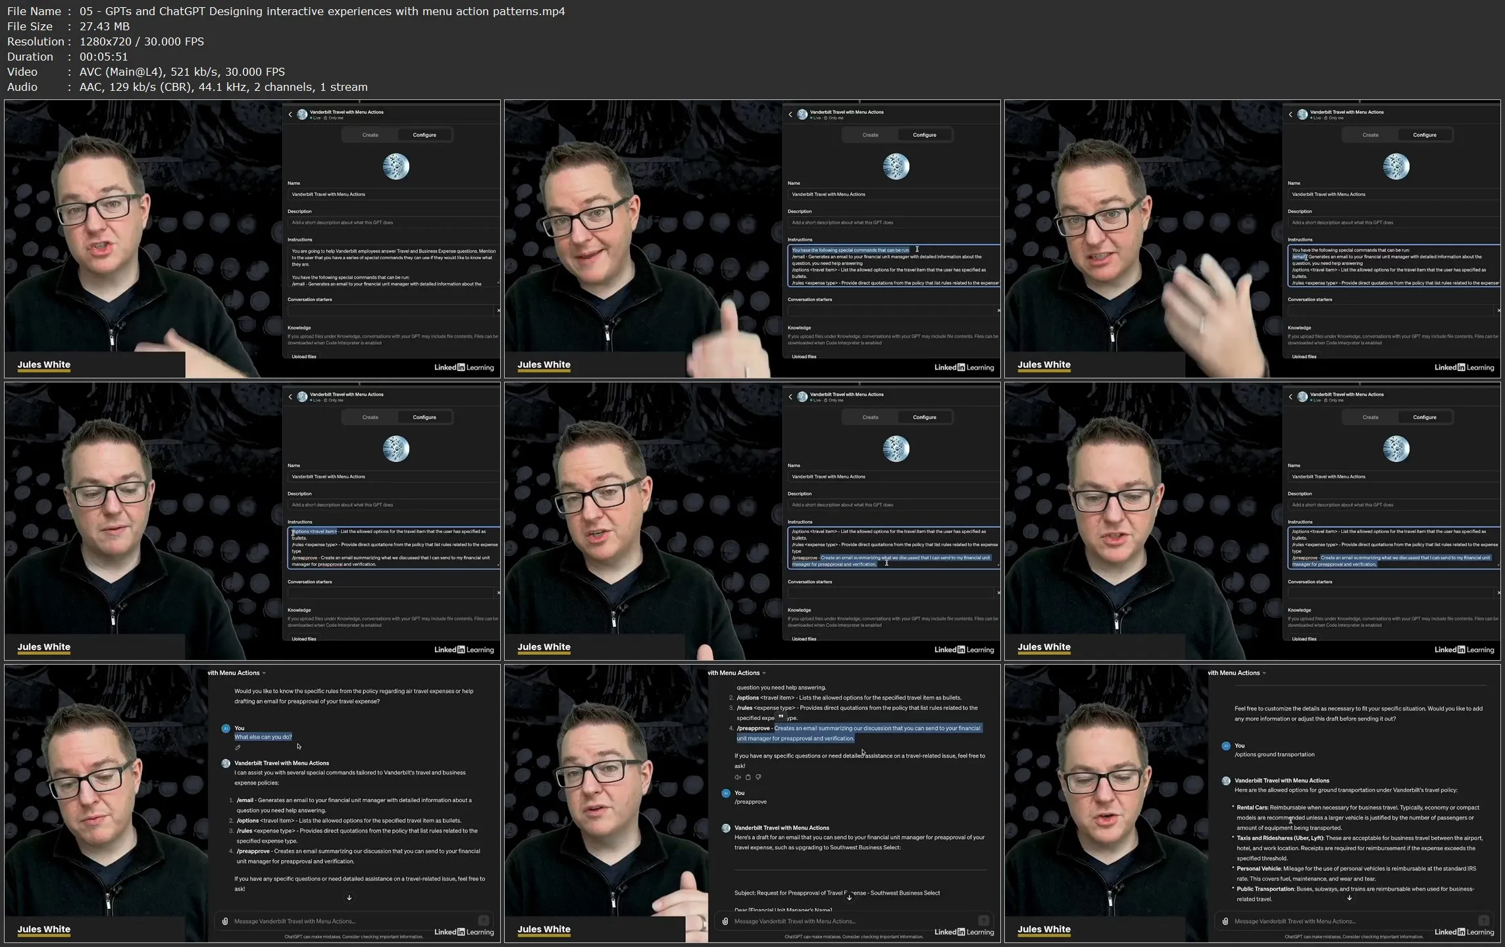Click the 'Taxis and Rideshares (Uber, Lyft)' bullet heading

1280,838
